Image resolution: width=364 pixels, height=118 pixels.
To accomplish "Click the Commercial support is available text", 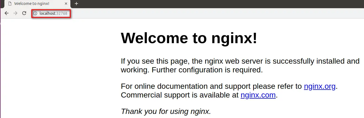I will pyautogui.click(x=180, y=95).
